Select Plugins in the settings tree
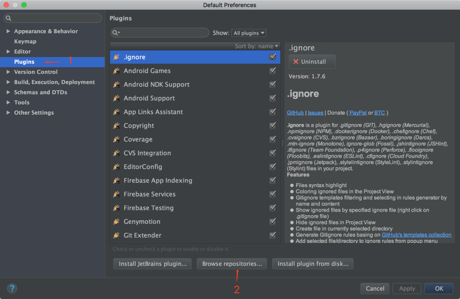 point(52,62)
